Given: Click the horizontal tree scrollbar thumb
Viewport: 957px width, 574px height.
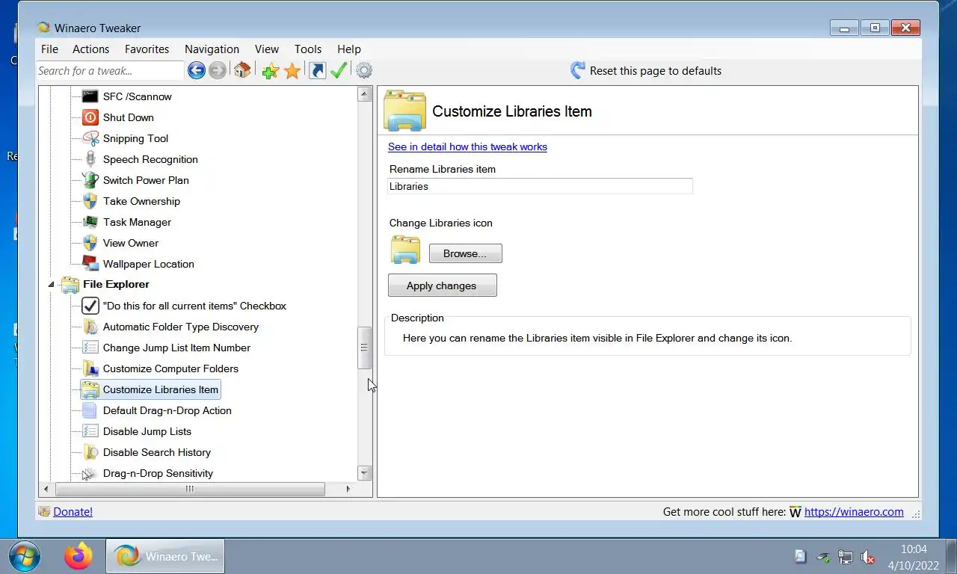Looking at the screenshot, I should (190, 489).
